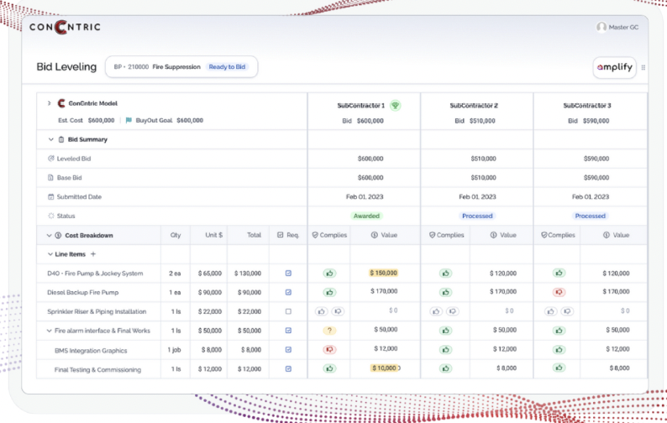Click red thumbs-down for SubContractor 3 Diesel Backup
The image size is (667, 423).
(559, 292)
